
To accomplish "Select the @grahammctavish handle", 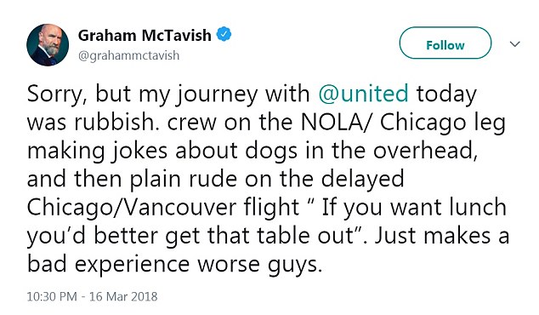I will pos(129,55).
